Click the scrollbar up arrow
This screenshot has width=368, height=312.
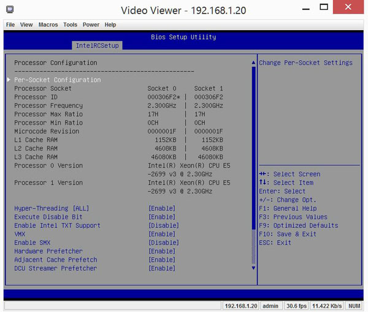(x=253, y=63)
